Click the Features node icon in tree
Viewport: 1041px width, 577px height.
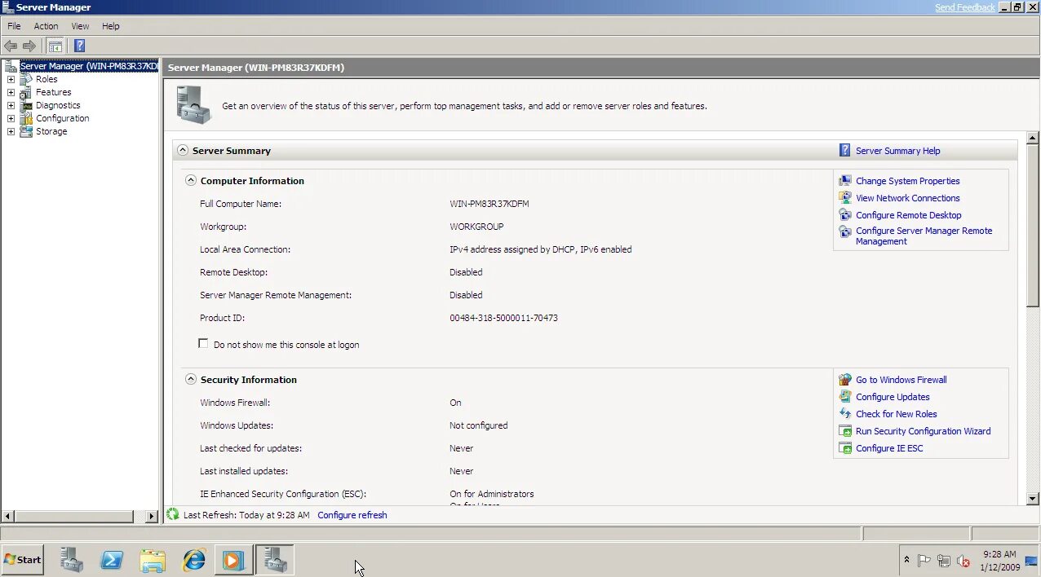tap(26, 92)
